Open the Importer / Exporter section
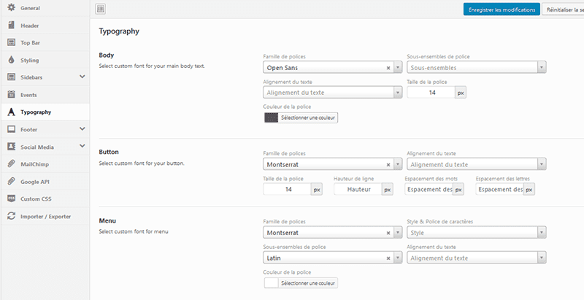 tap(45, 216)
